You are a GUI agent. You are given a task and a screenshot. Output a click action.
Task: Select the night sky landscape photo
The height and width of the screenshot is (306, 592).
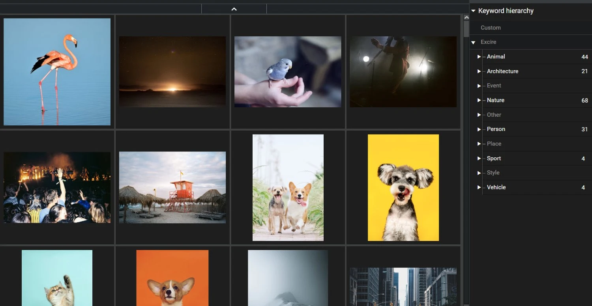click(172, 71)
